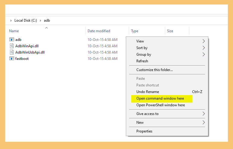Click AdbWinApi.dll's date modified value
Screen dimensions: 233x149
coord(103,46)
